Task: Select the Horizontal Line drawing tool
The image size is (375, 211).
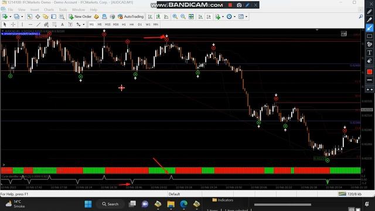Action: [30, 25]
